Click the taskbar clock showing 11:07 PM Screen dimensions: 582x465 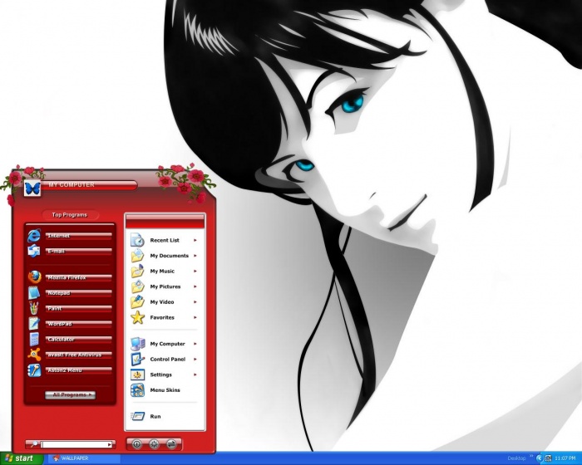[565, 458]
